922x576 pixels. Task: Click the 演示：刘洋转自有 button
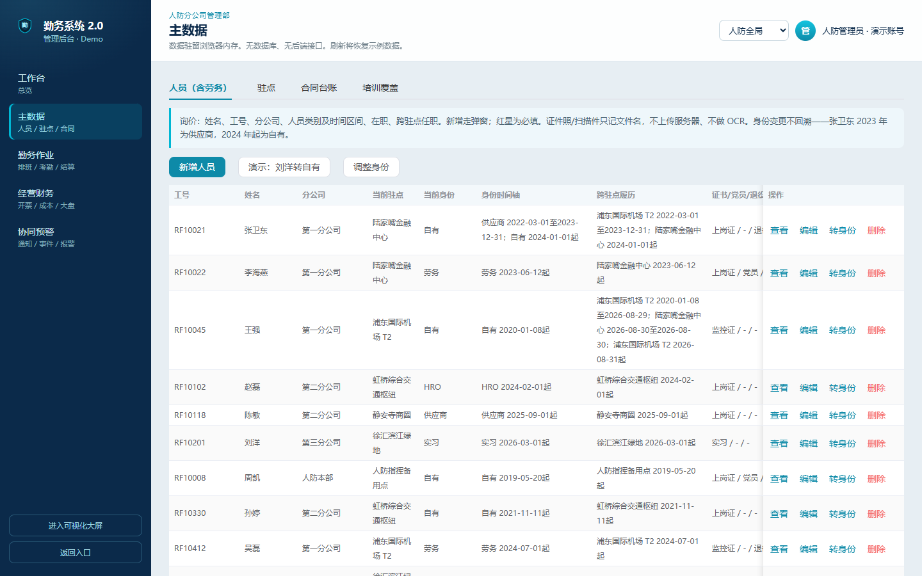[284, 167]
